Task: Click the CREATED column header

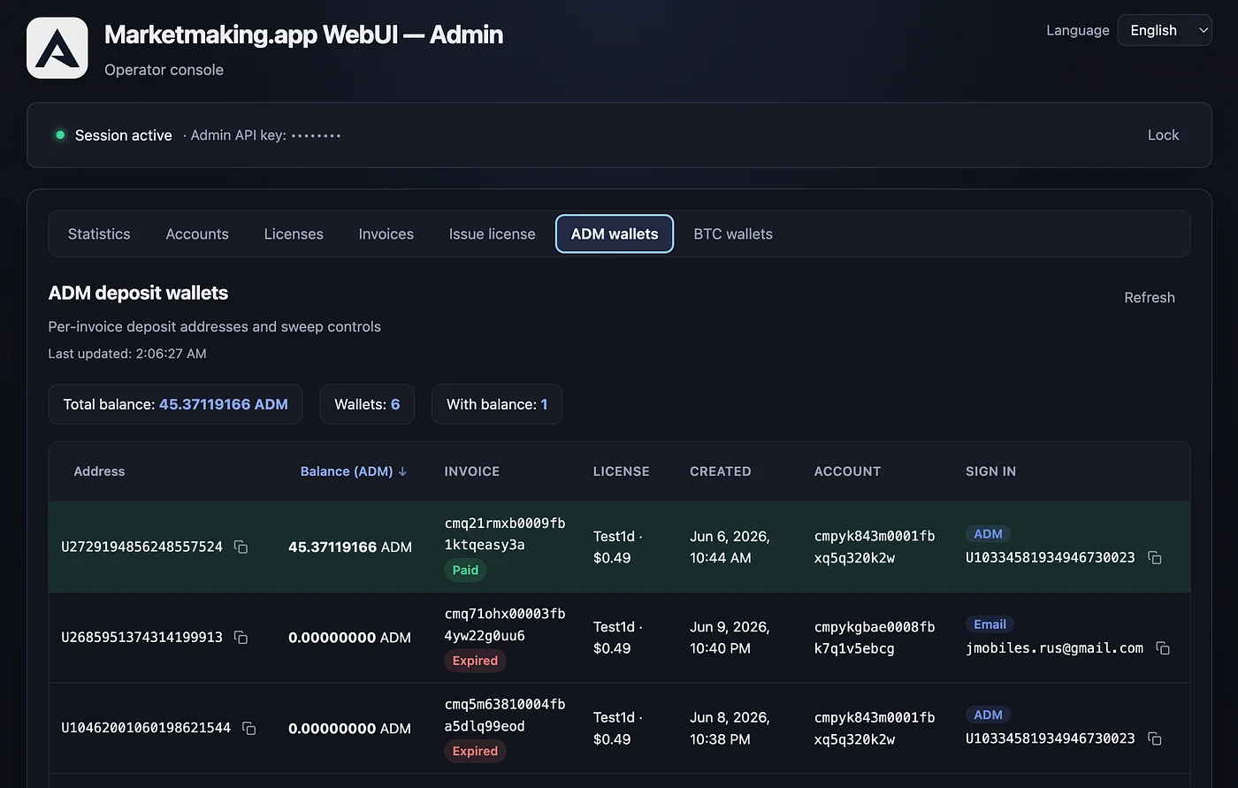Action: click(x=721, y=471)
